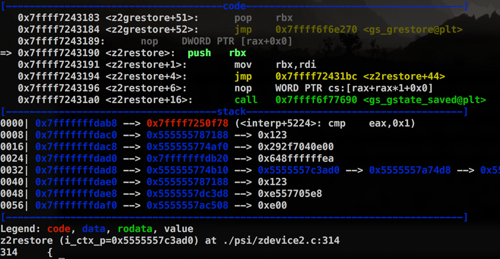Click the <gs_gstate_saved@plt> symbol

pyautogui.click(x=424, y=100)
